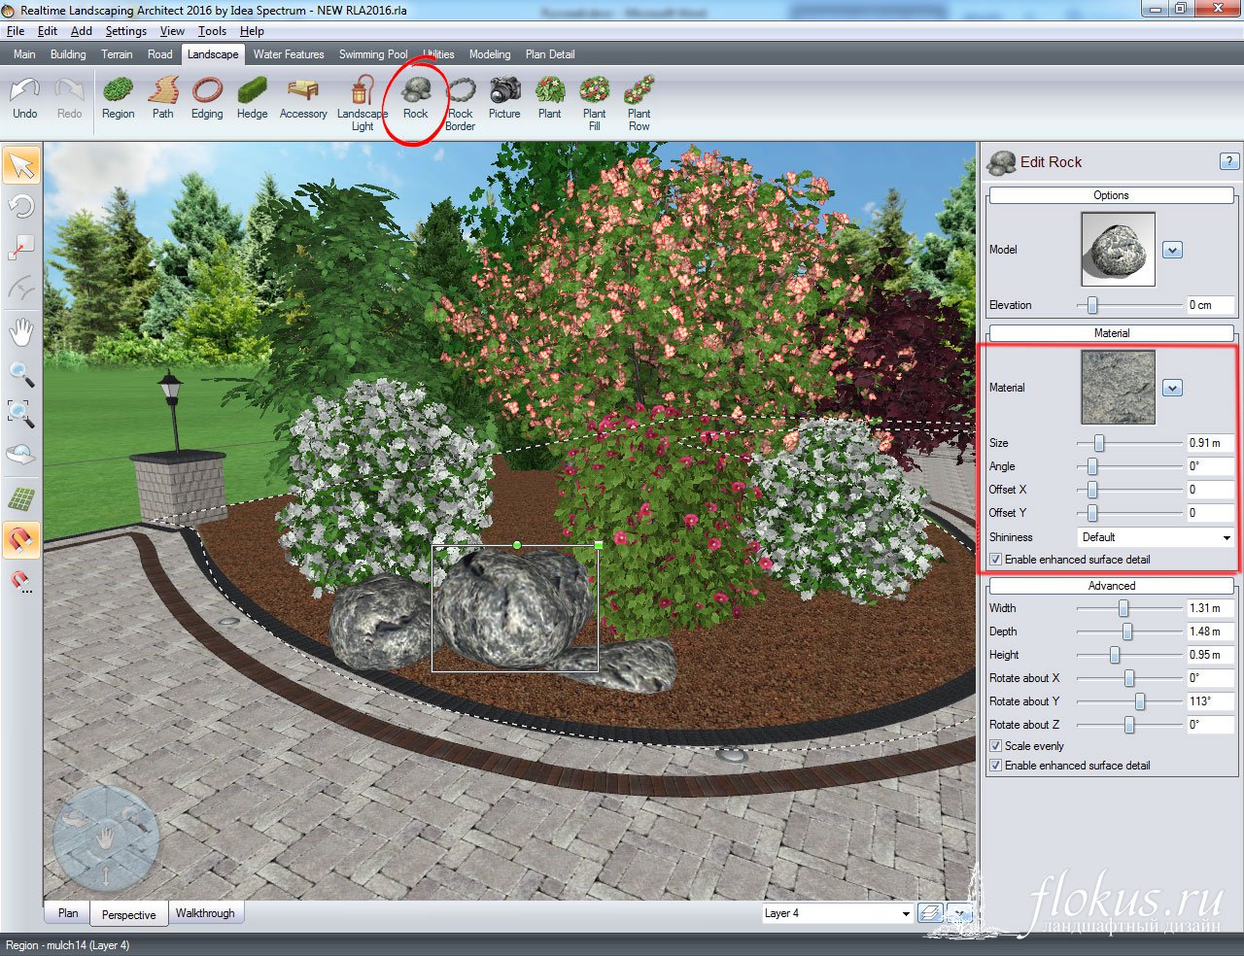Image resolution: width=1244 pixels, height=956 pixels.
Task: Switch to the Road tab
Action: click(160, 54)
